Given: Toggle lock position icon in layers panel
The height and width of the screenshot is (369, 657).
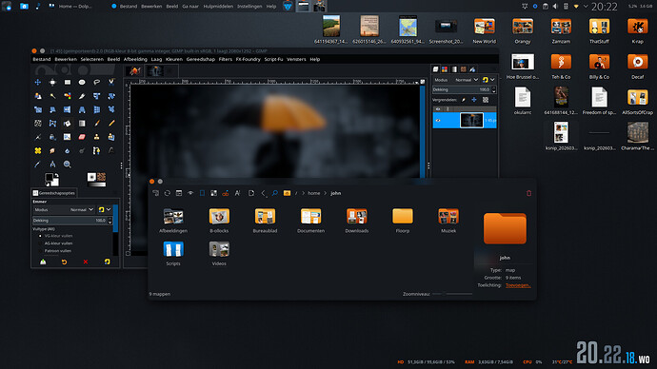Looking at the screenshot, I should [x=474, y=100].
